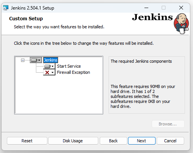Viewport: 193px width, 153px height.
Task: Close the Jenkins Setup window
Action: pyautogui.click(x=181, y=8)
